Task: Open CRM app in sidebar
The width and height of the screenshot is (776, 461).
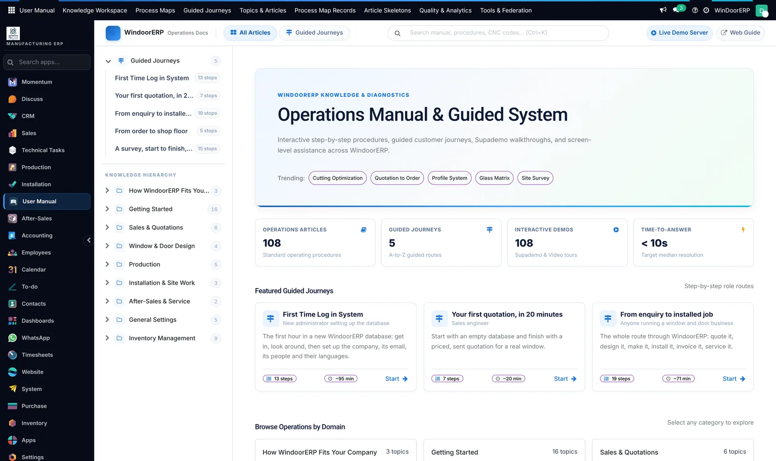Action: pos(47,116)
